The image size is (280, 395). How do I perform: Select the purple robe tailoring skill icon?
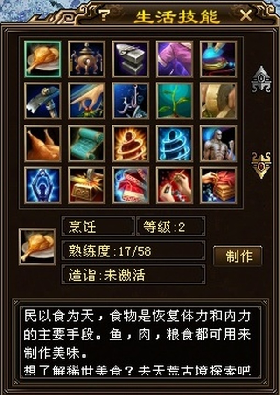click(x=175, y=59)
